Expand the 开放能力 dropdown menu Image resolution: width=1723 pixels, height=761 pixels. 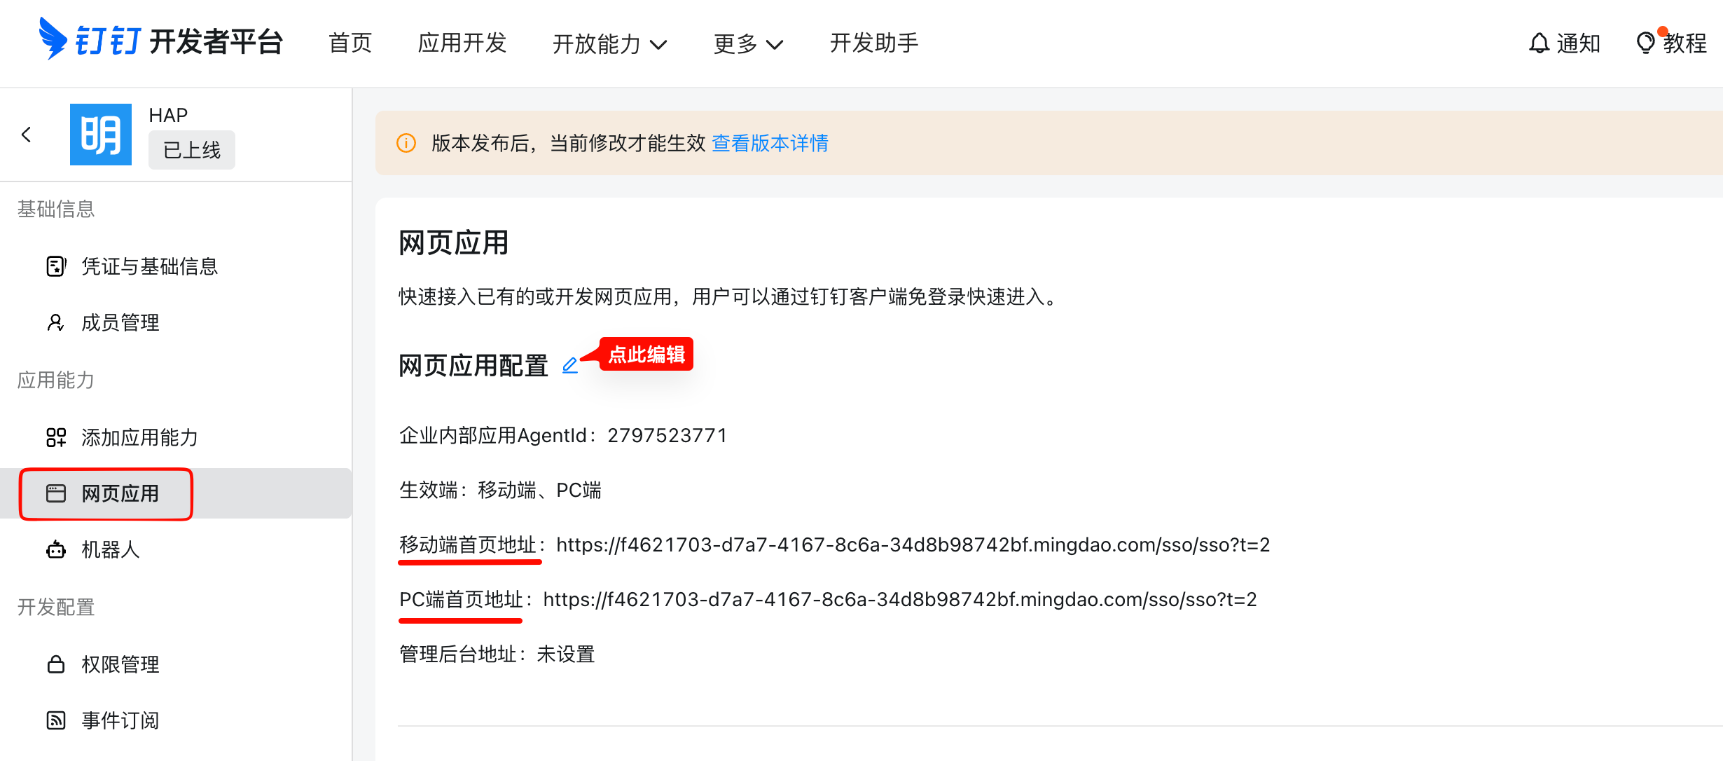tap(609, 43)
